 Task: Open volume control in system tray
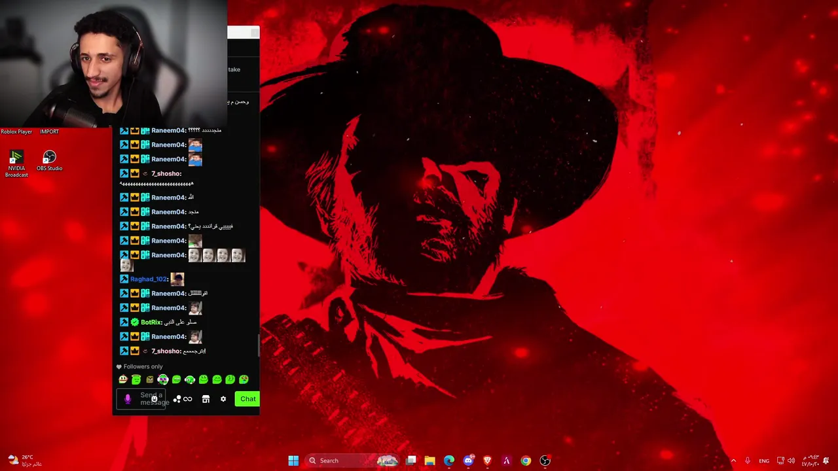[x=791, y=461]
